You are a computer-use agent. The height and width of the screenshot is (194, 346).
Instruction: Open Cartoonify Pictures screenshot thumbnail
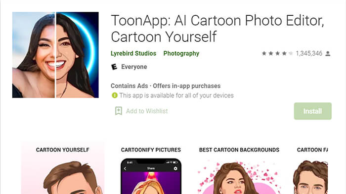click(151, 168)
